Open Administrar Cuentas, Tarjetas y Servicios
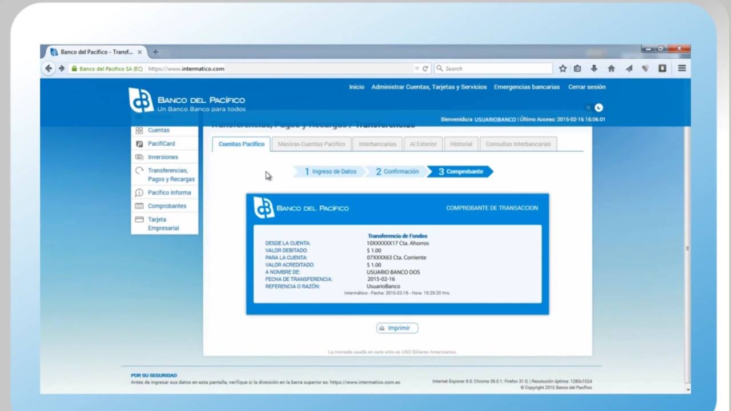This screenshot has width=731, height=411. click(x=429, y=87)
